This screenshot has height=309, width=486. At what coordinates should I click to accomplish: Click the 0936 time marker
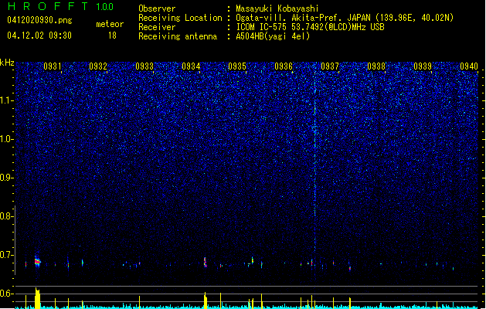[x=284, y=66]
